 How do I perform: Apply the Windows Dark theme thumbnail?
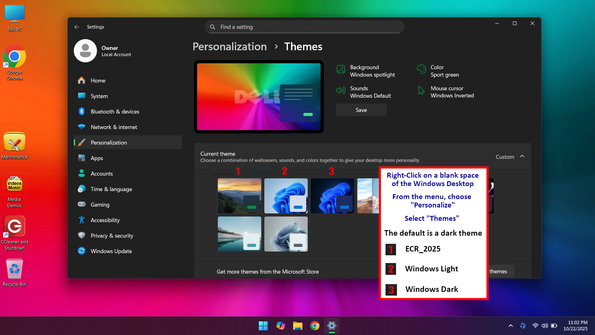(x=332, y=196)
